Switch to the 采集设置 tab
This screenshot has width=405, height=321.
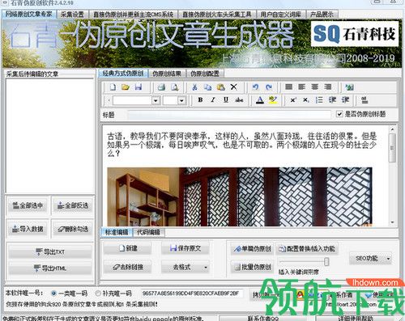[72, 15]
